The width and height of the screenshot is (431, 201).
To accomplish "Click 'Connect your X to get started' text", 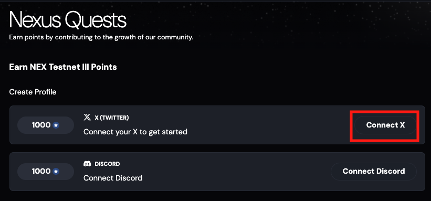I will point(135,132).
